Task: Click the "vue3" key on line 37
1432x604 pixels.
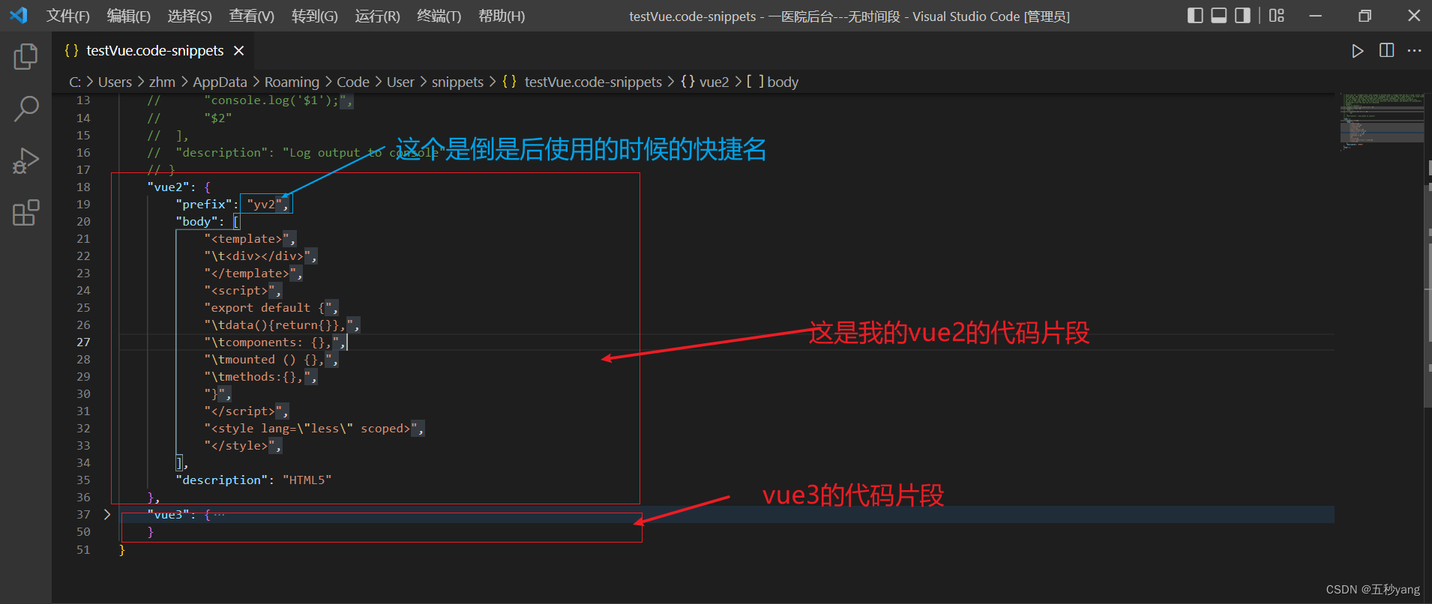Action: pos(168,514)
